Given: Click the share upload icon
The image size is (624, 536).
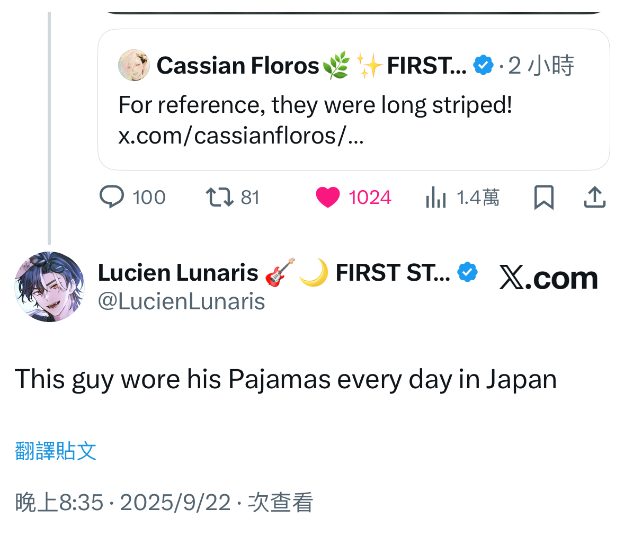Looking at the screenshot, I should [594, 197].
